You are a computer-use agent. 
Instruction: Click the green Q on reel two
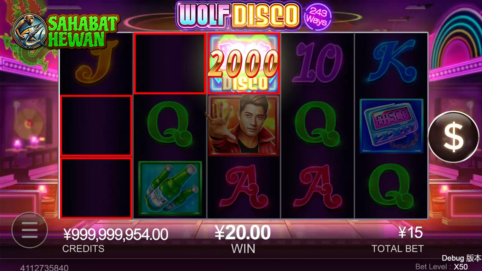click(169, 125)
